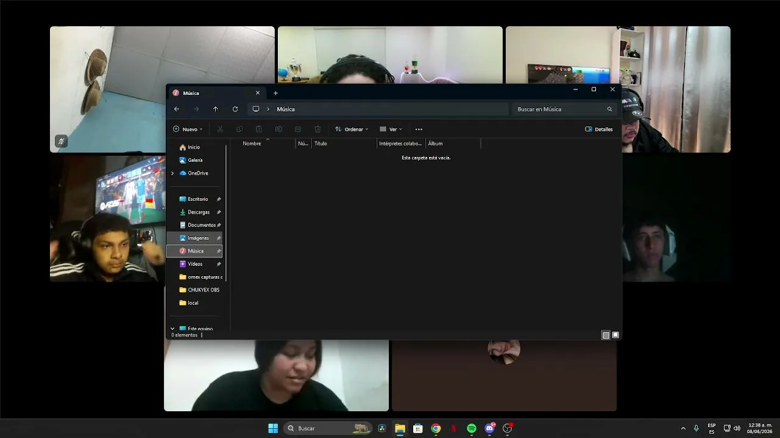The image size is (780, 438).
Task: Click the Paste clipboard icon in toolbar
Action: (x=259, y=129)
